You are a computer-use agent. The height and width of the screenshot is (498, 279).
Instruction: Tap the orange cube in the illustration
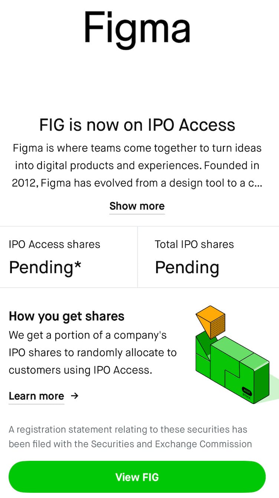point(210,321)
